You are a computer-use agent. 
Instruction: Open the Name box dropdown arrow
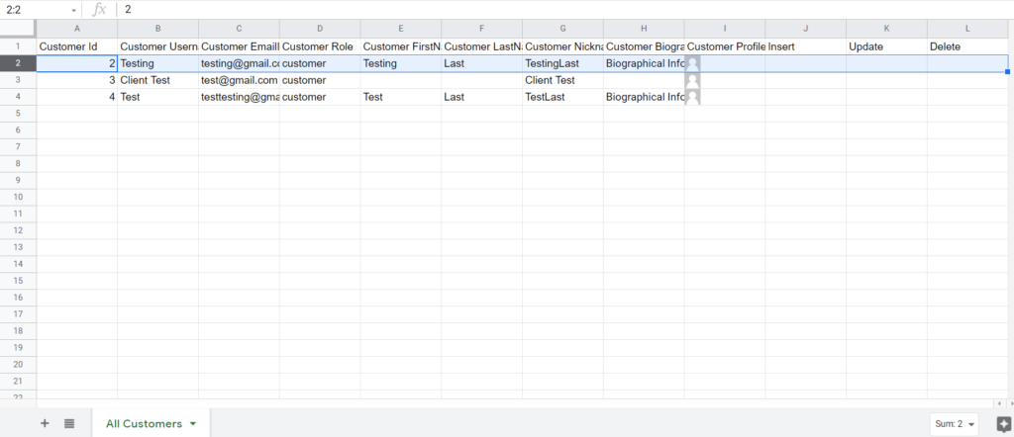(x=73, y=10)
